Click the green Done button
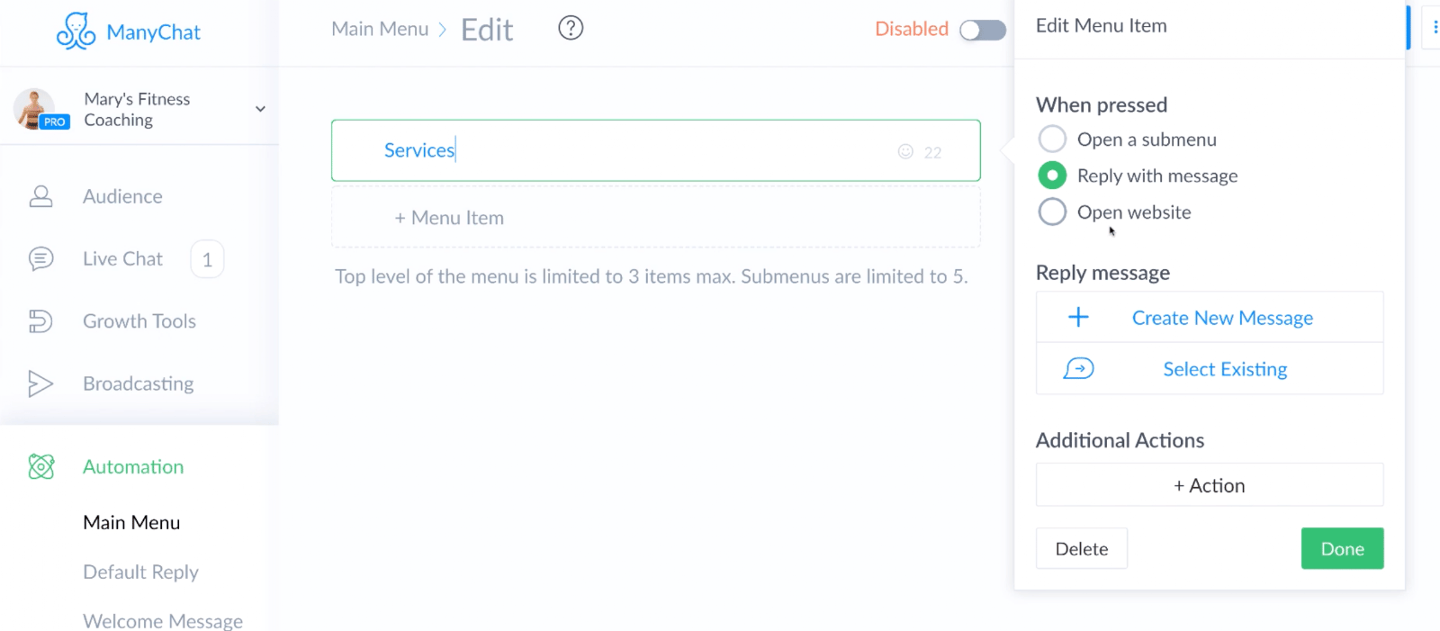The width and height of the screenshot is (1440, 631). pos(1342,548)
